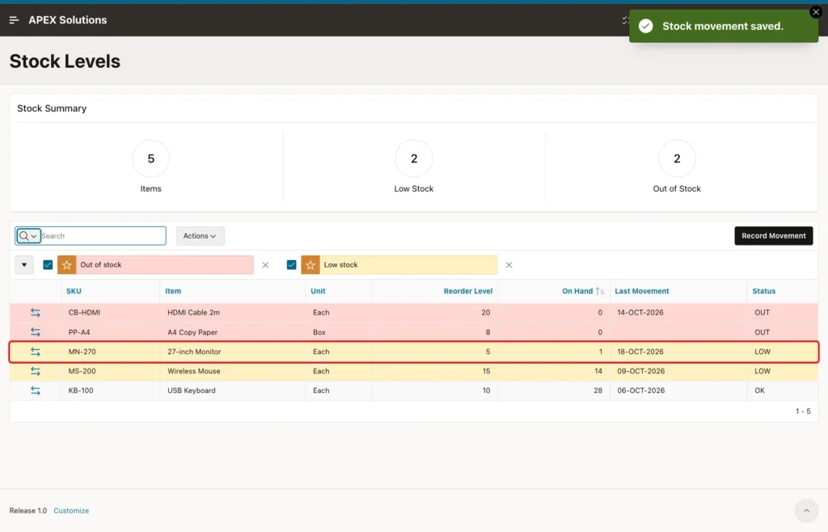Click movement icon for MS-200 row
Image resolution: width=828 pixels, height=532 pixels.
pos(36,371)
